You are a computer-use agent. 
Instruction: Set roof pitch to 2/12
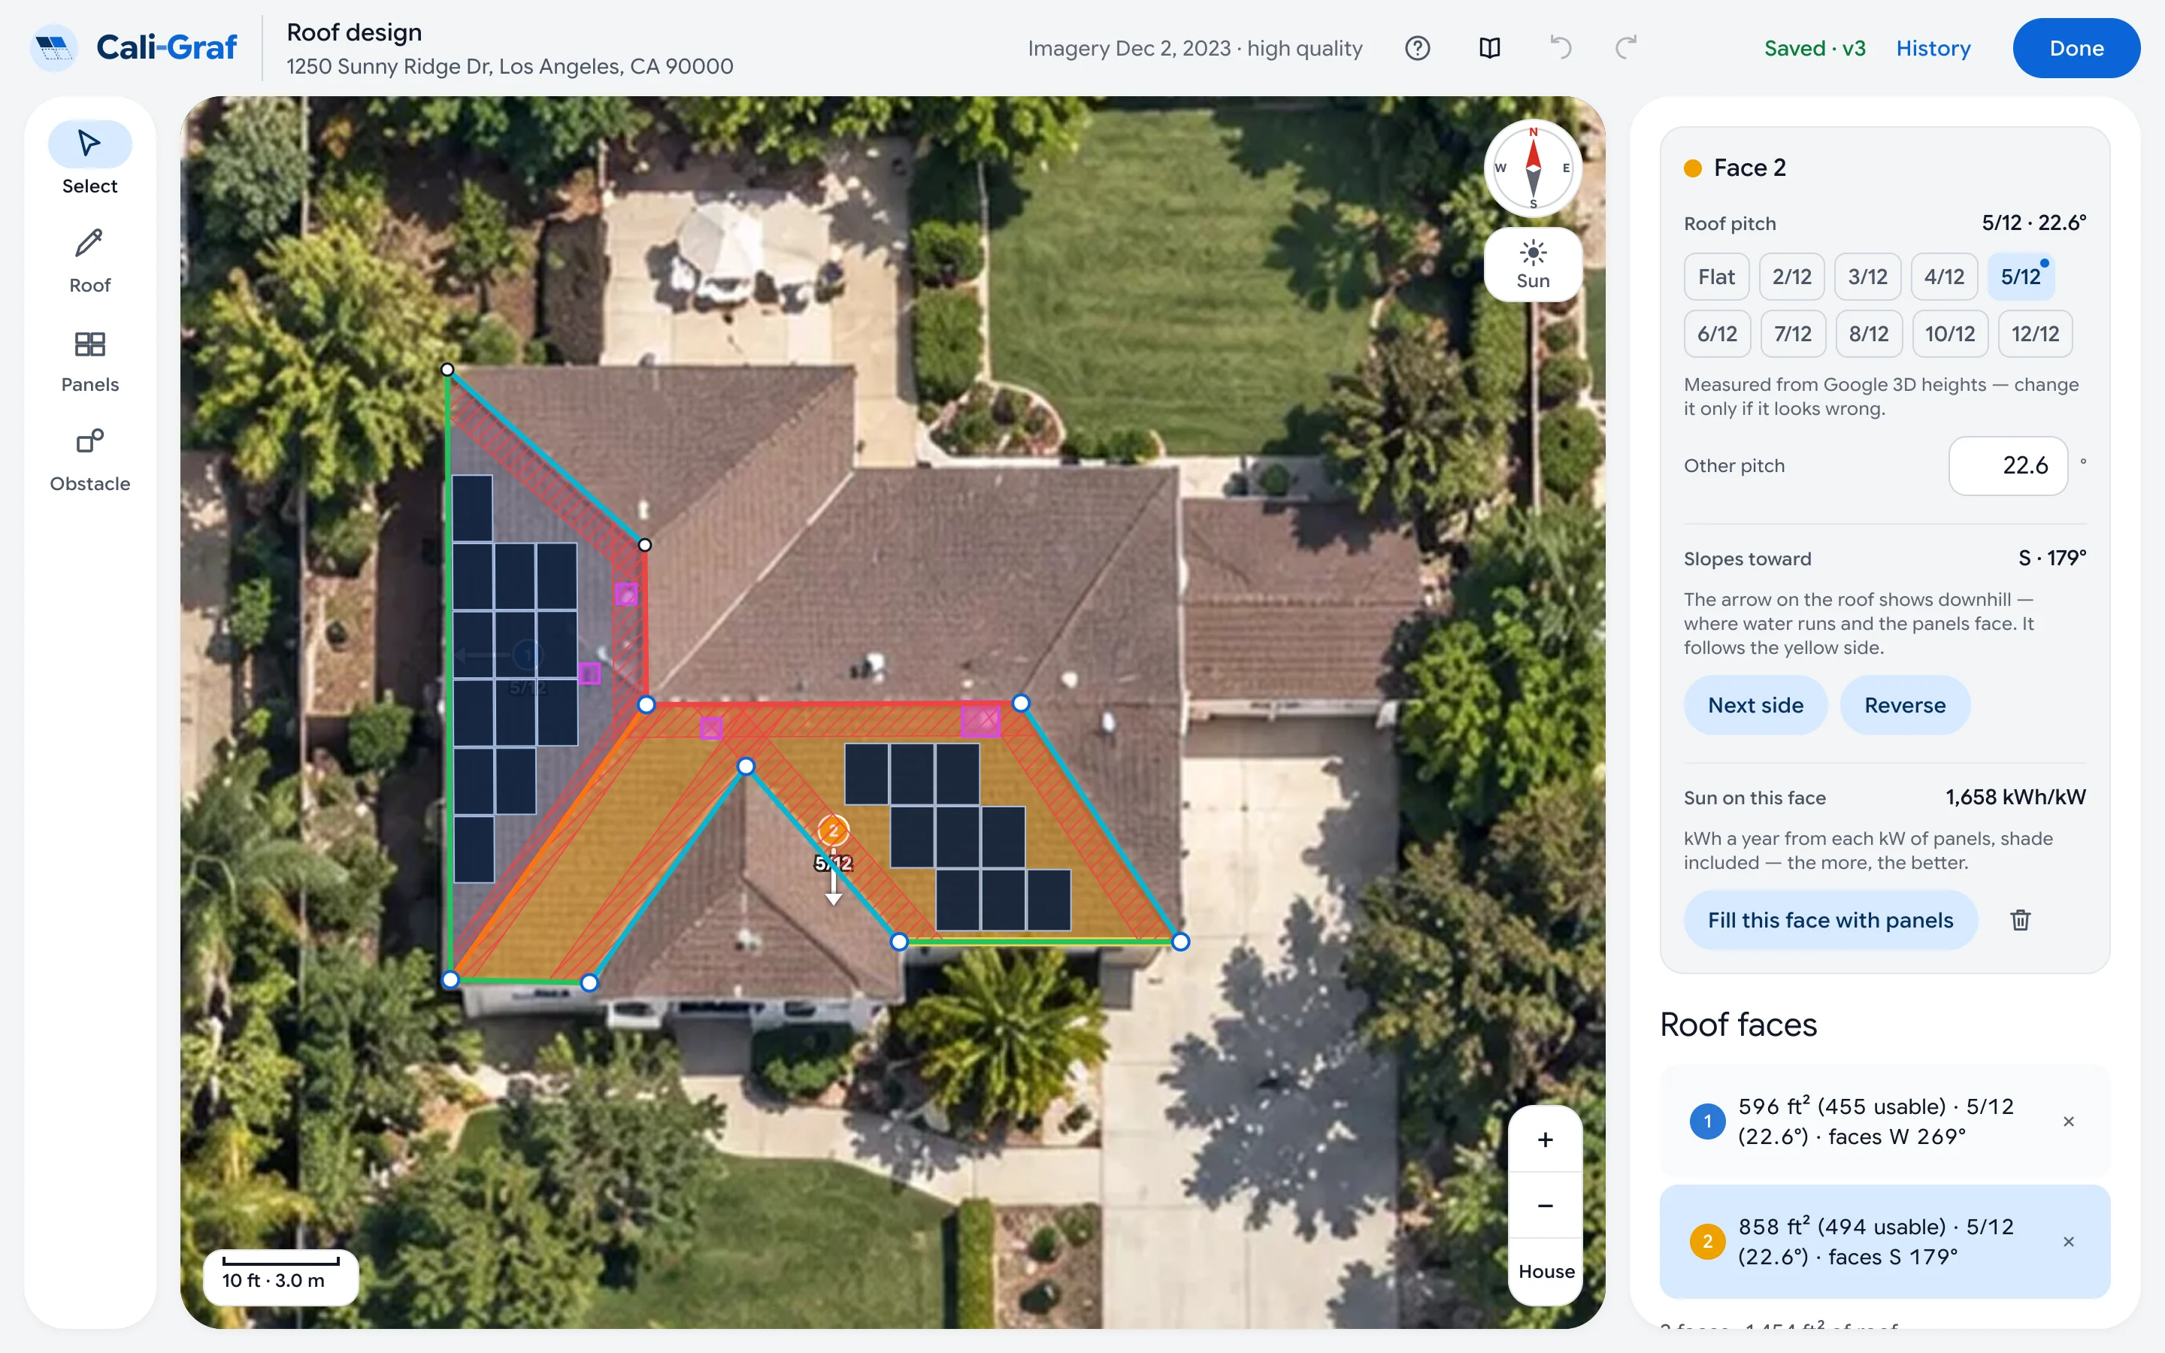point(1791,277)
